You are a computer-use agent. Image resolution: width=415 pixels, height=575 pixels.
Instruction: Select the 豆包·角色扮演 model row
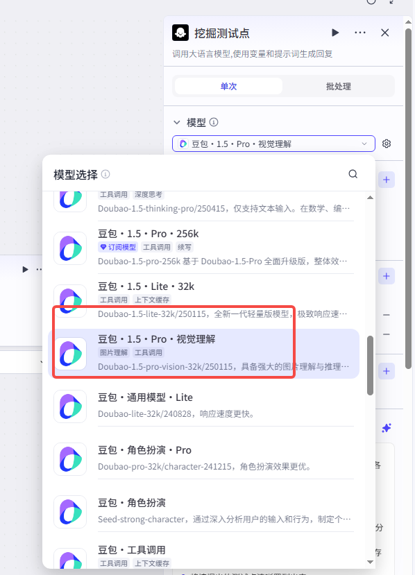(203, 512)
